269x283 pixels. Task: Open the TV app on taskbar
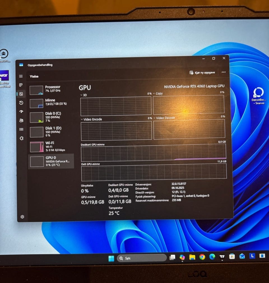coord(222,256)
